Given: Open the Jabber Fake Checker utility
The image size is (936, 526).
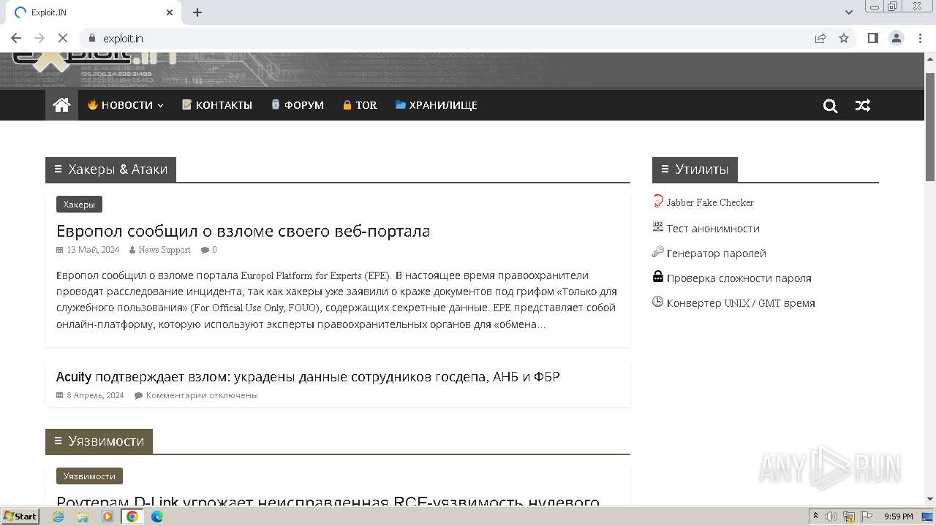Looking at the screenshot, I should 710,202.
